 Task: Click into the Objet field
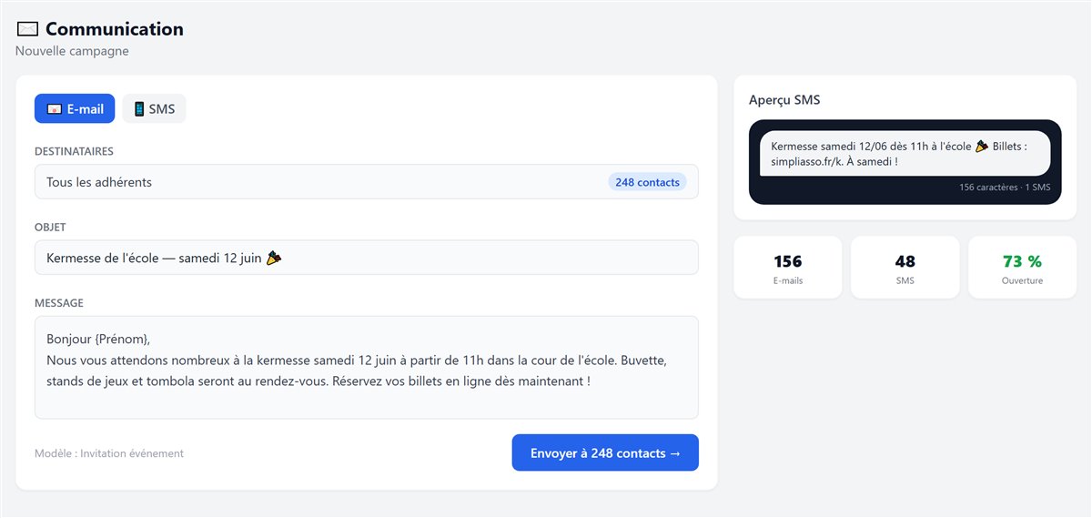click(367, 258)
